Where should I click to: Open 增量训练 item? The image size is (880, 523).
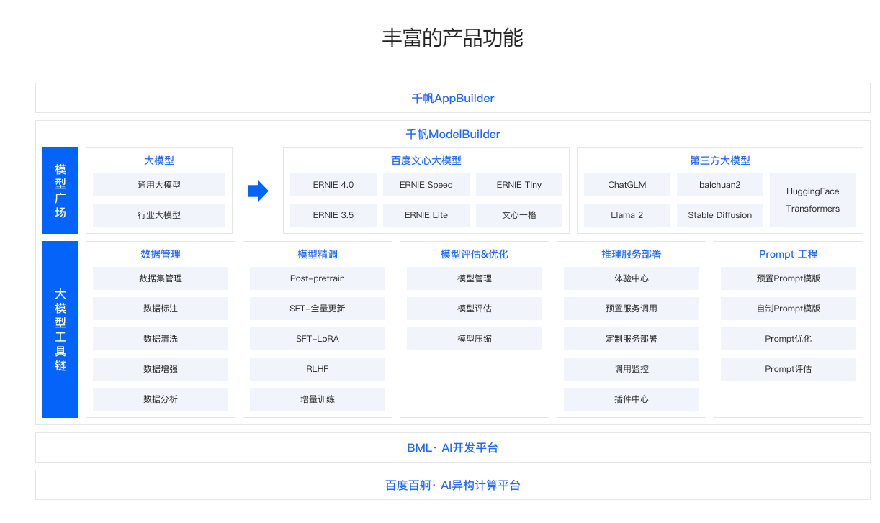(x=318, y=399)
